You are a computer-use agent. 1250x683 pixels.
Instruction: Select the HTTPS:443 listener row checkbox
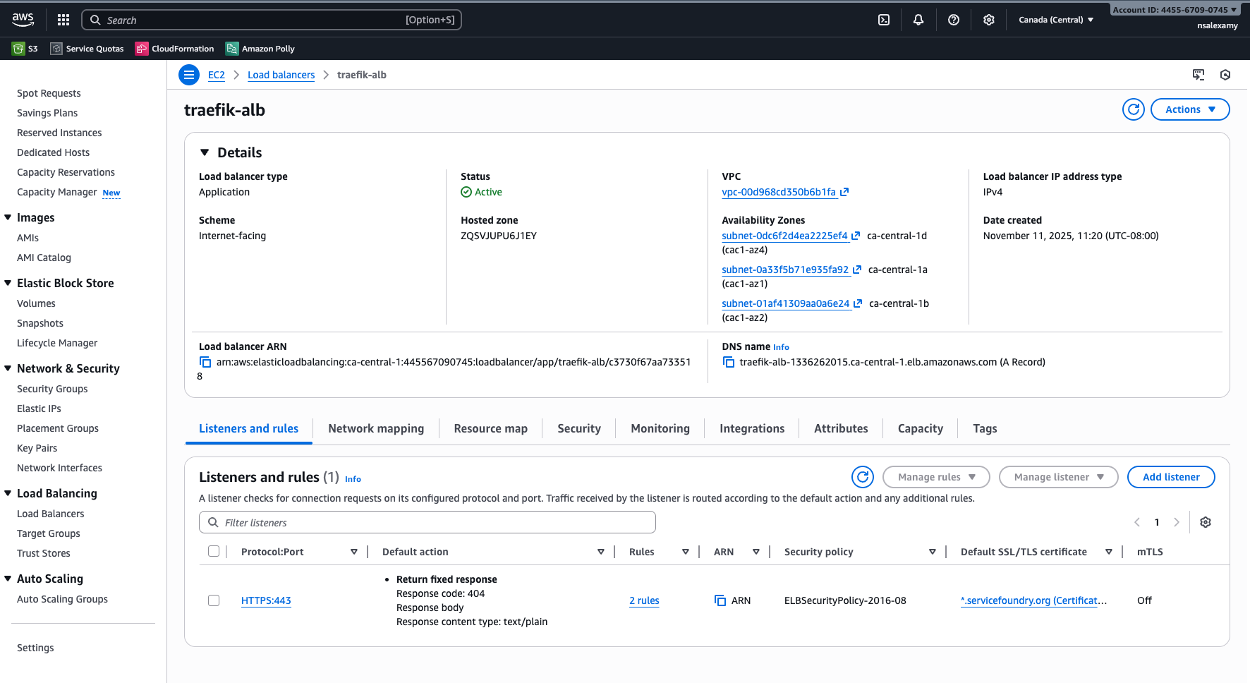click(x=214, y=600)
